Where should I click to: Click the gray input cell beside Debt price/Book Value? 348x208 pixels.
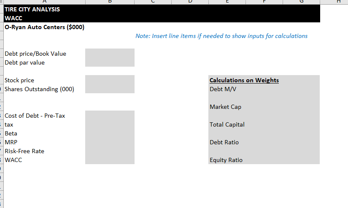(110, 53)
